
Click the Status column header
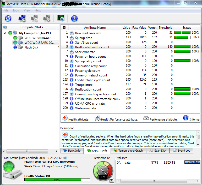tap(187, 28)
